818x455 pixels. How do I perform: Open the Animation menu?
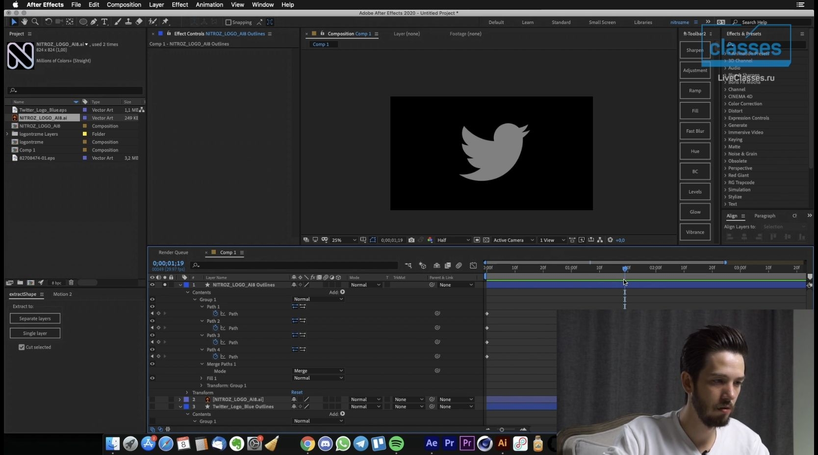tap(209, 4)
